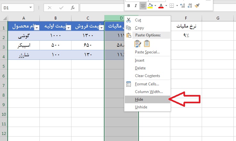Click cell F2 with ۹٪ value
This screenshot has height=141, width=236.
tap(186, 35)
